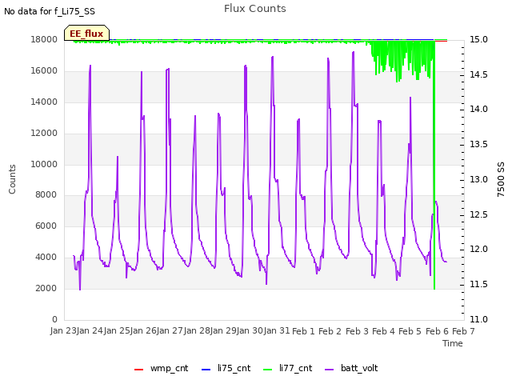Click the 15.0 right-axis tick label
512x384 pixels.
[478, 39]
